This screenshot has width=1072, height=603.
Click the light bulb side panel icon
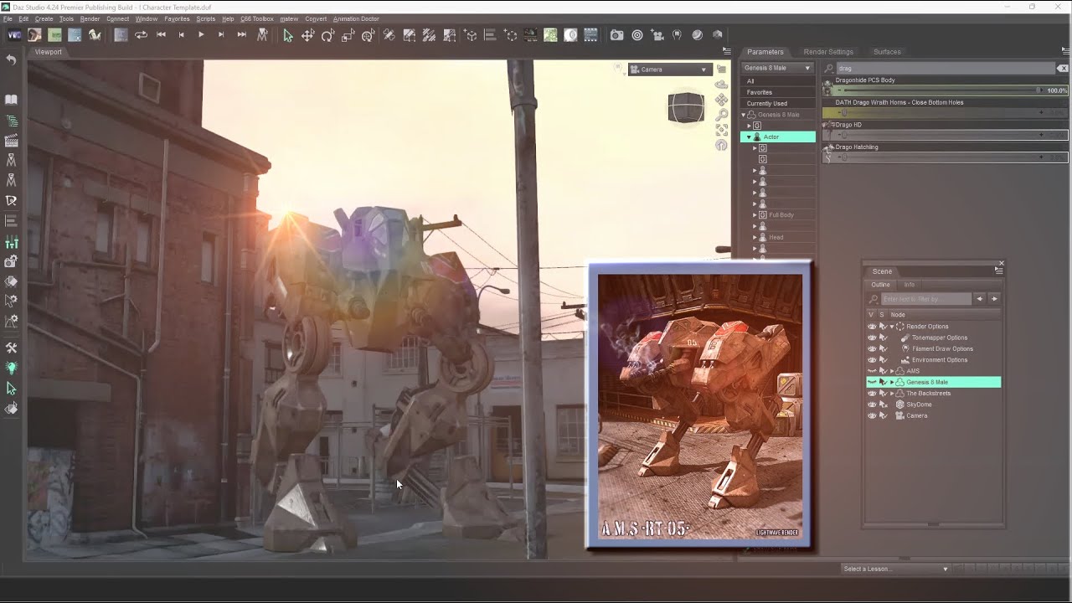(11, 368)
